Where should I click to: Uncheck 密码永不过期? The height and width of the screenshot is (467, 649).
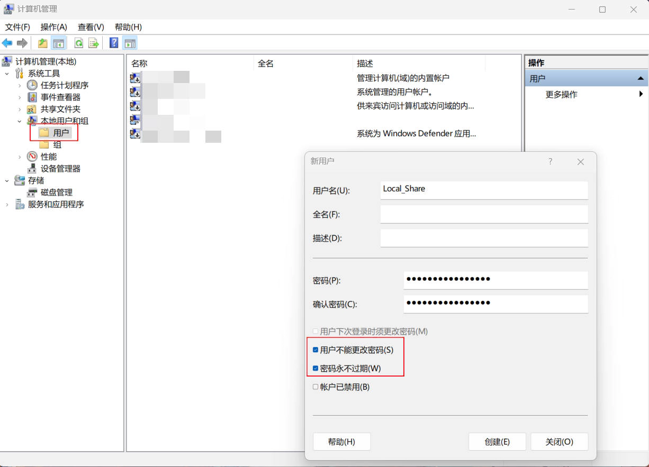coord(316,368)
